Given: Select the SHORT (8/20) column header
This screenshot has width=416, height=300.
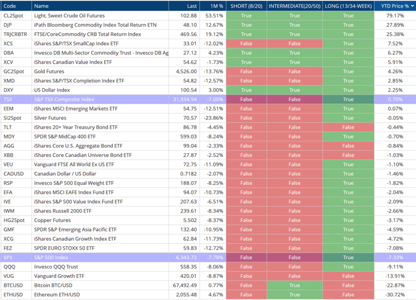Looking at the screenshot, I should 246,6.
